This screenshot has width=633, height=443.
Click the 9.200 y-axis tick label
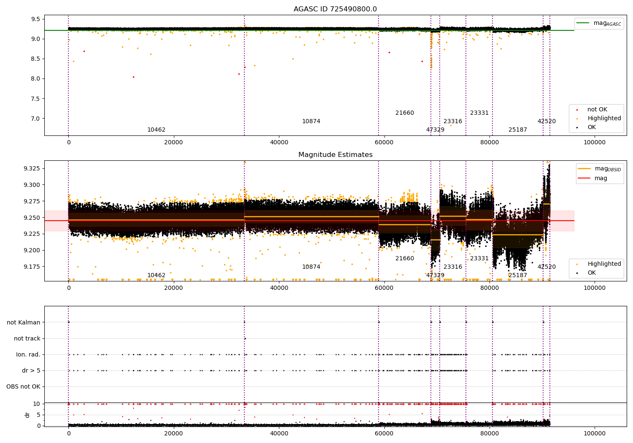click(32, 251)
